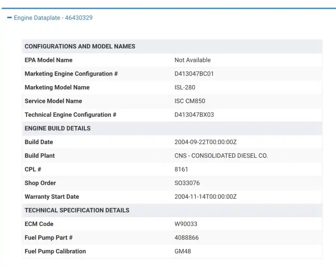The height and width of the screenshot is (267, 336).
Task: Select the fuel pump part 4088866
Action: click(x=186, y=238)
